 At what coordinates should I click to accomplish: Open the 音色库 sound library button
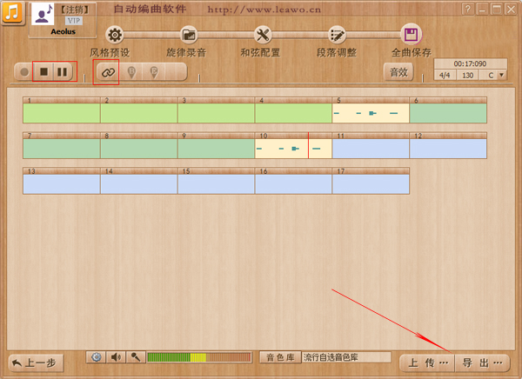point(280,357)
